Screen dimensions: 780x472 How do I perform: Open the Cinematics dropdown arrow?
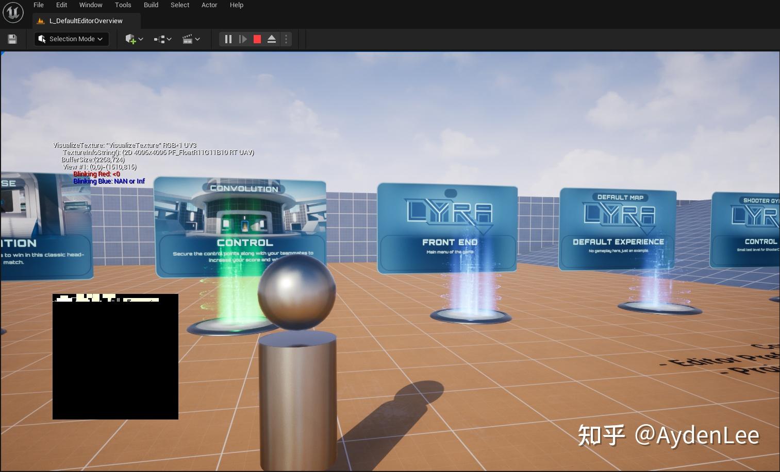click(x=197, y=39)
